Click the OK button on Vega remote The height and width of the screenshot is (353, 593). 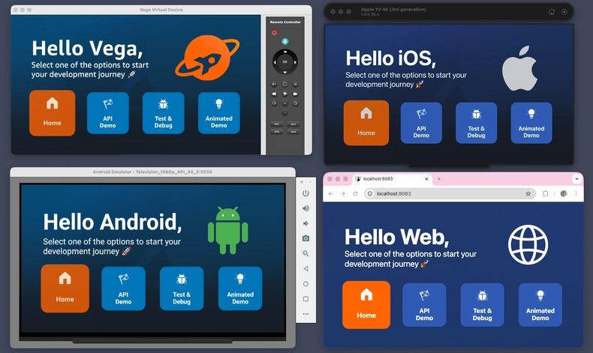tap(285, 62)
